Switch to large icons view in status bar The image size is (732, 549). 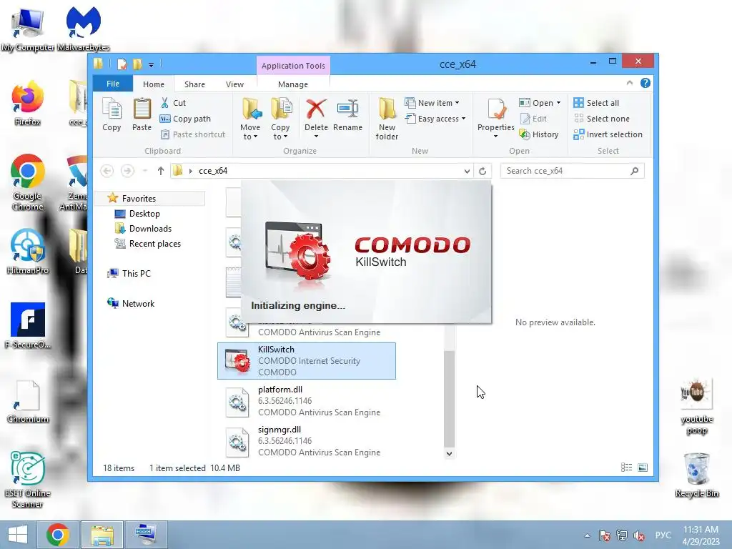tap(643, 468)
